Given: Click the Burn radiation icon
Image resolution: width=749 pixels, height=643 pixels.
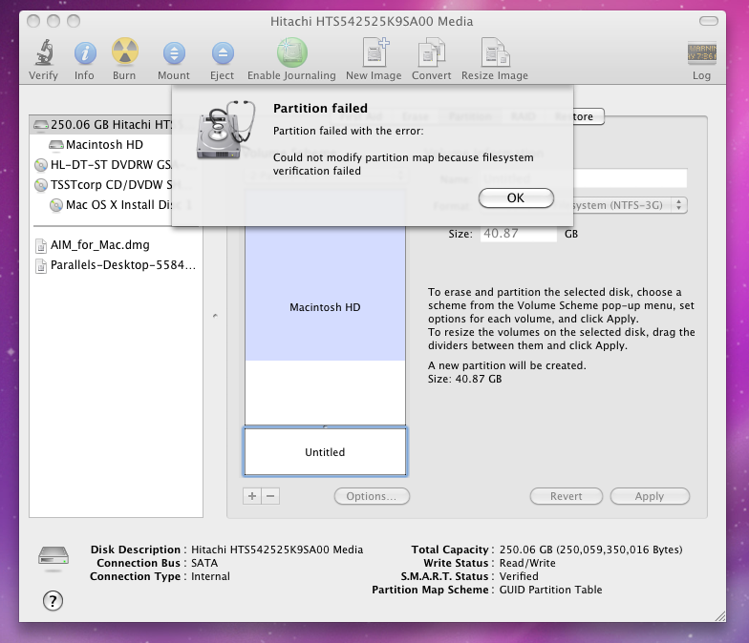Looking at the screenshot, I should pos(124,52).
